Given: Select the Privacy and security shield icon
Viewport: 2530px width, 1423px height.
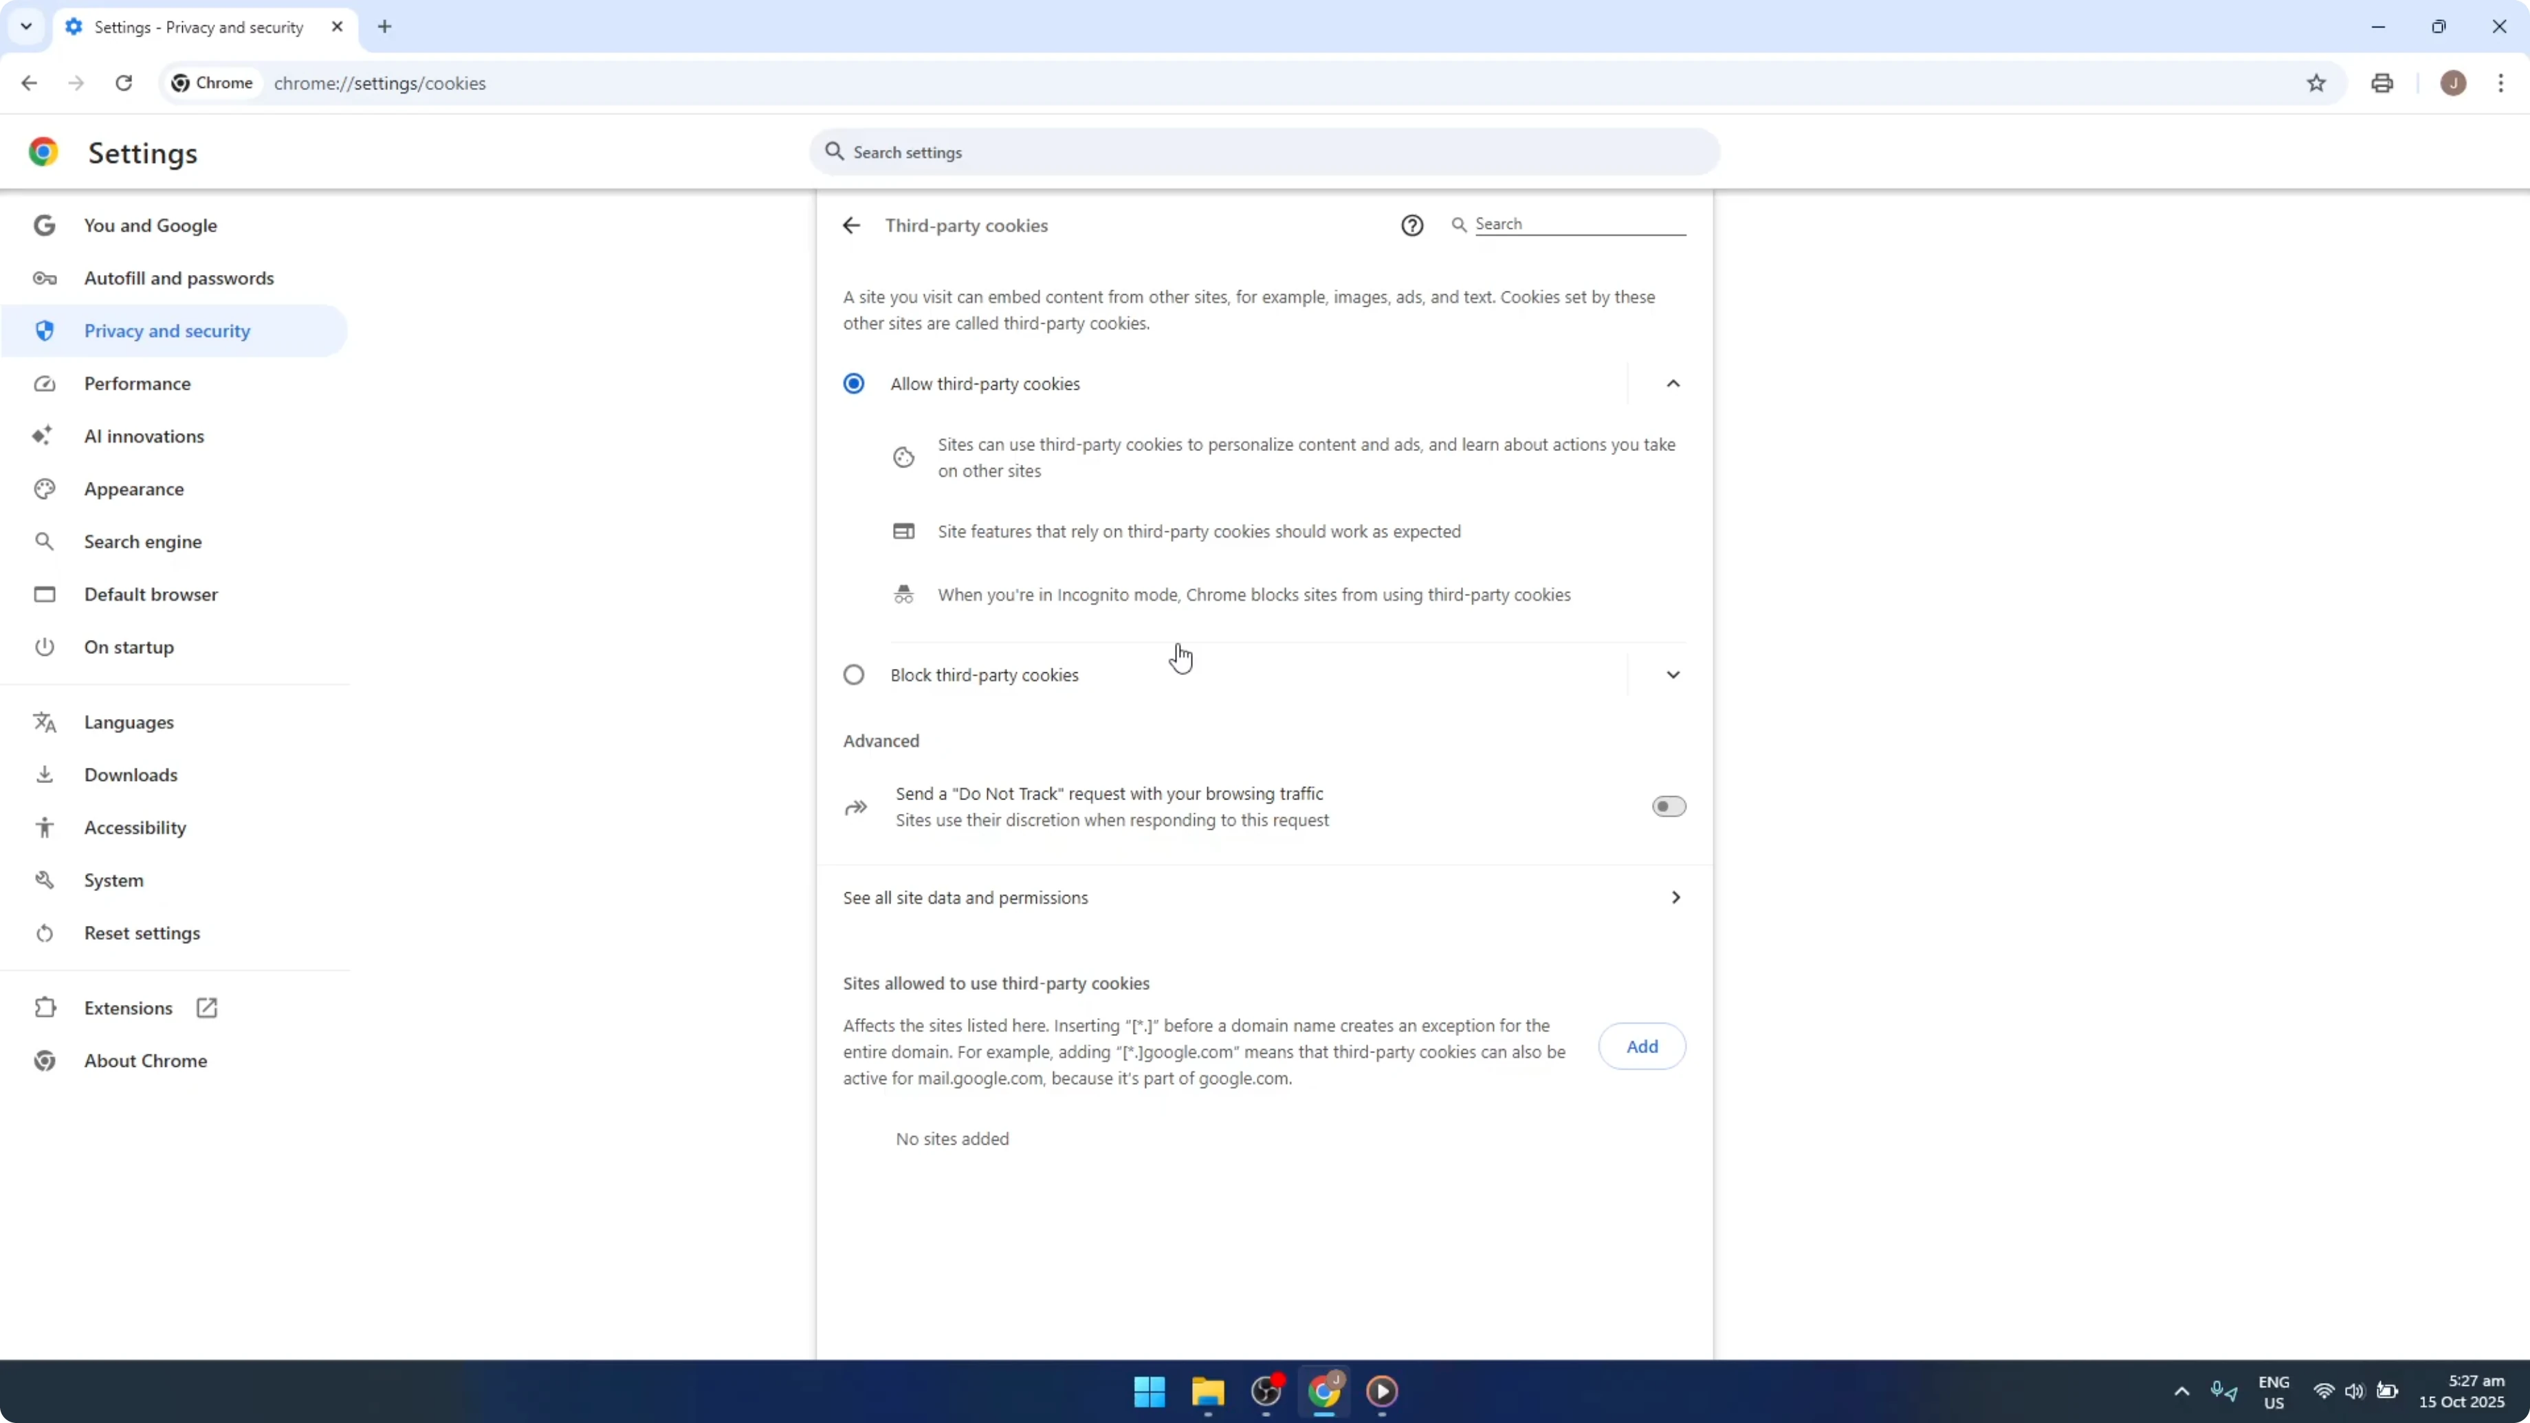Looking at the screenshot, I should pos(44,331).
